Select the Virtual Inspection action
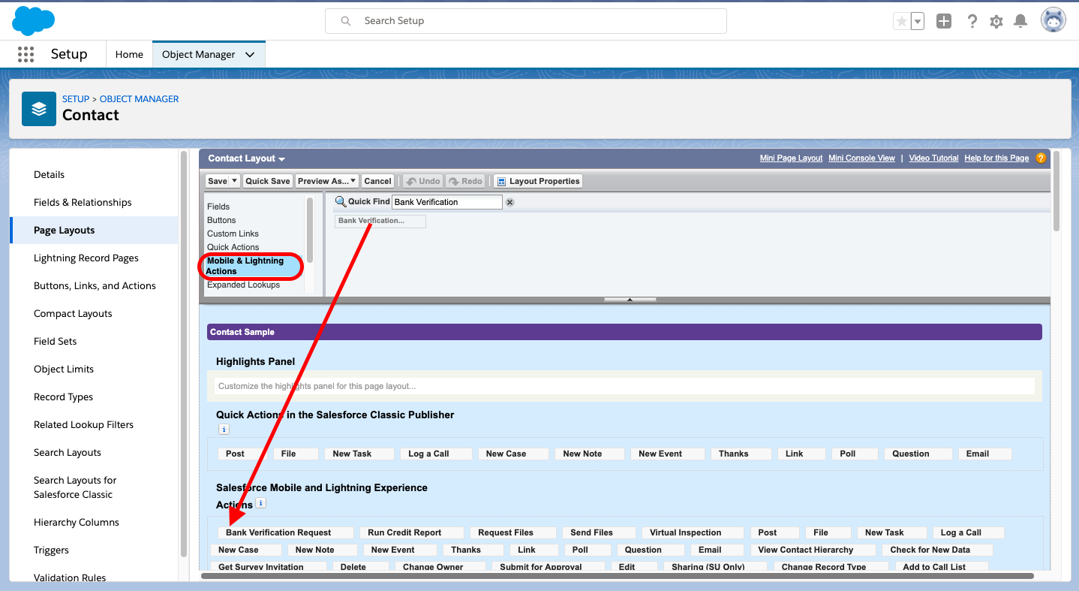 pos(693,532)
